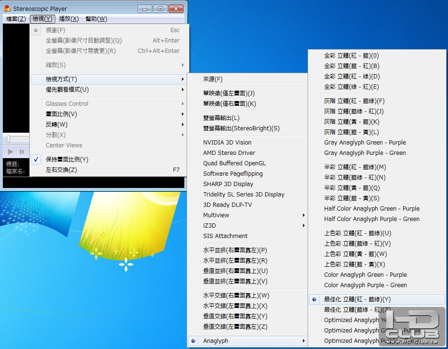Select 最佳化 立體(紅 - 藍綠)(Y) anaglyph mode
Image resolution: width=448 pixels, height=349 pixels.
pos(377,299)
